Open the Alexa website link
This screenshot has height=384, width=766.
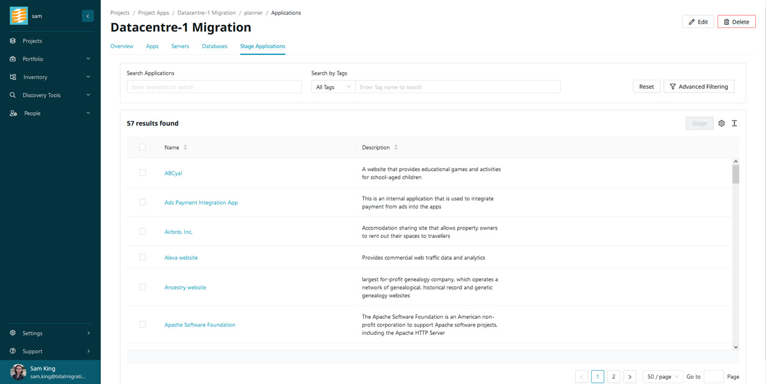point(181,258)
